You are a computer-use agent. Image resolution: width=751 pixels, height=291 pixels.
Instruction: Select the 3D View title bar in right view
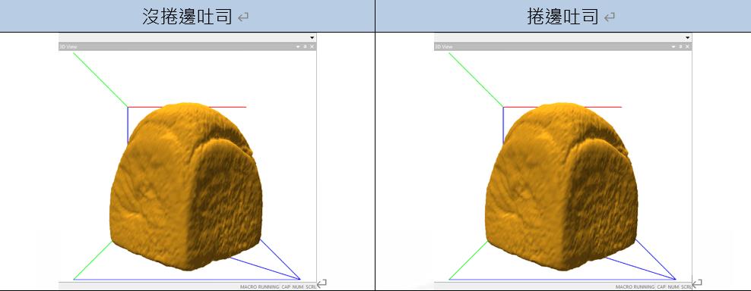coord(562,46)
